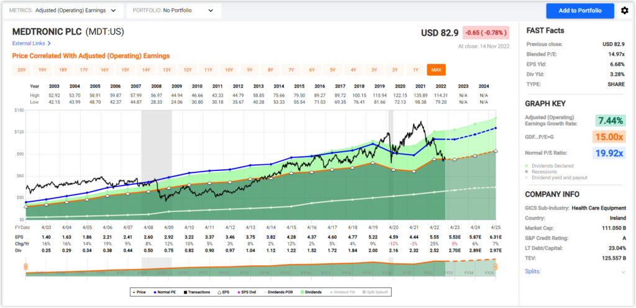Image resolution: width=636 pixels, height=308 pixels.
Task: Open the settings gear icon
Action: click(x=625, y=11)
